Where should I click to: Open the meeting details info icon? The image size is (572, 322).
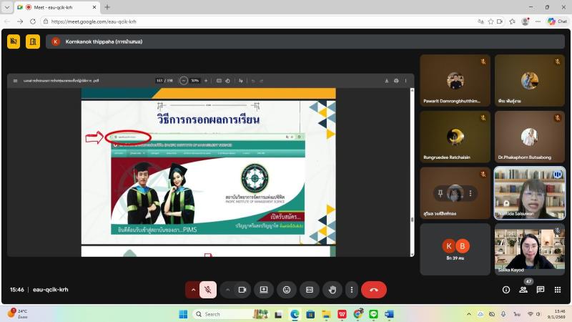pyautogui.click(x=506, y=290)
